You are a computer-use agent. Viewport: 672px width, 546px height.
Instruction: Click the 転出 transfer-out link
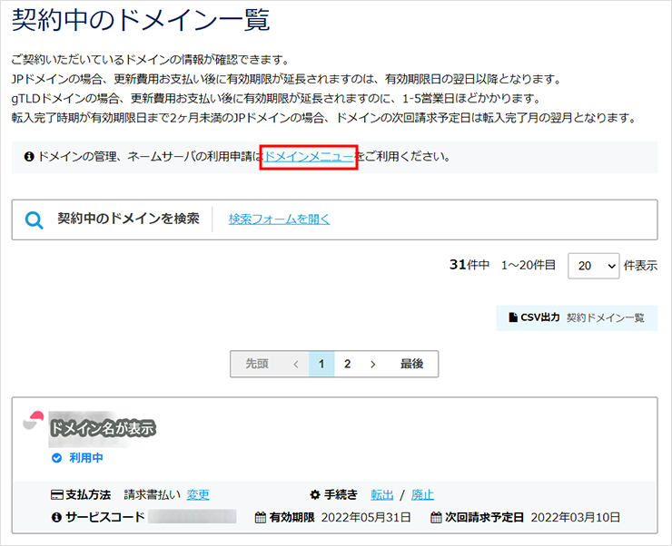[382, 495]
